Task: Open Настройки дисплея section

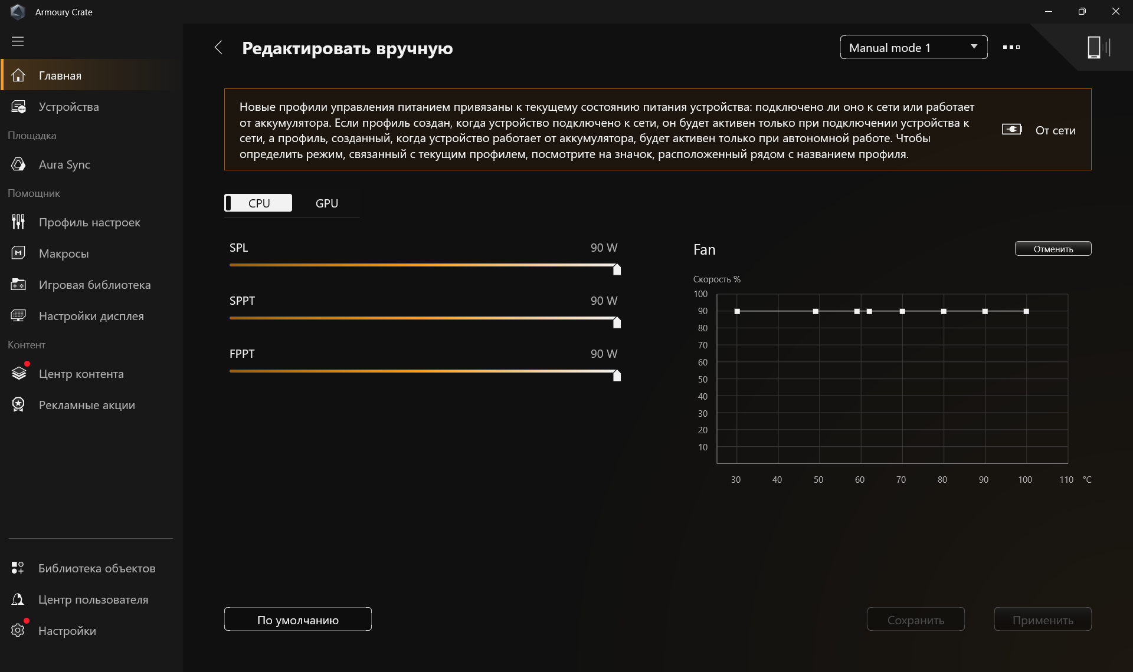Action: point(91,316)
